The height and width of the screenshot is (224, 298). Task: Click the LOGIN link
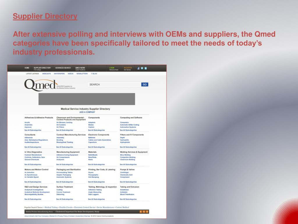click(112, 68)
